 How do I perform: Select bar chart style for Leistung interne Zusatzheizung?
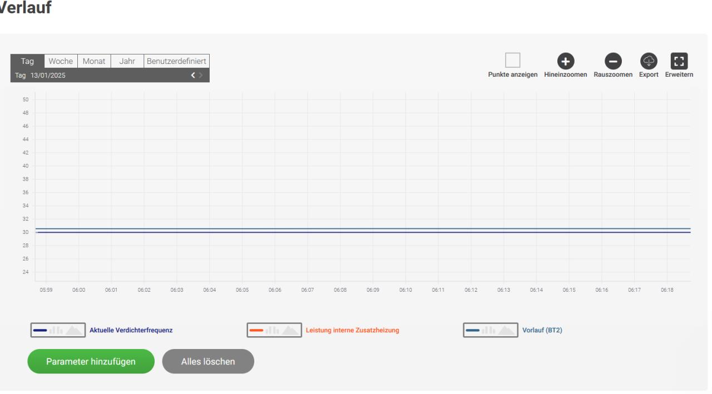(272, 330)
